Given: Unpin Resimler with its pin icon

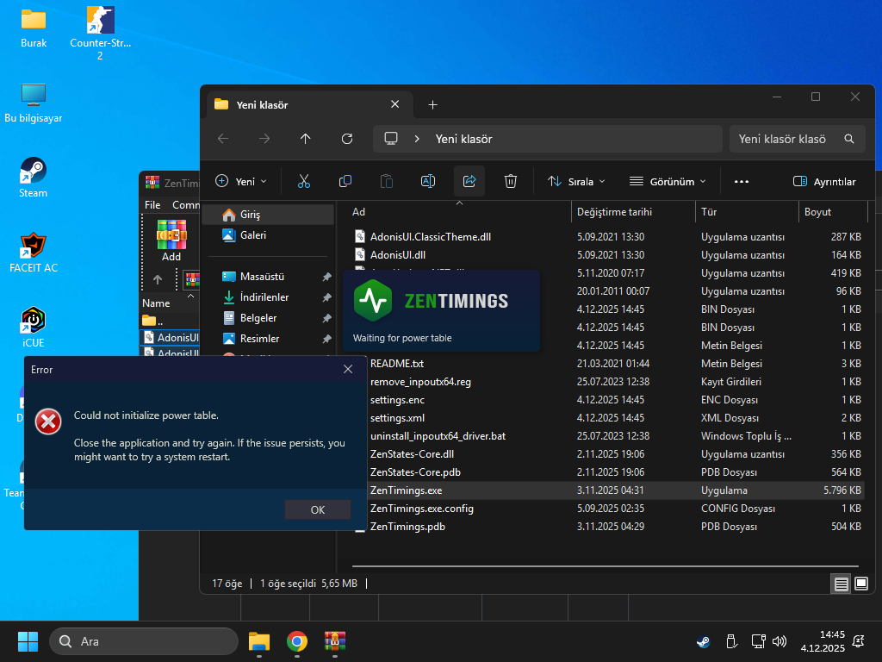Looking at the screenshot, I should point(326,339).
